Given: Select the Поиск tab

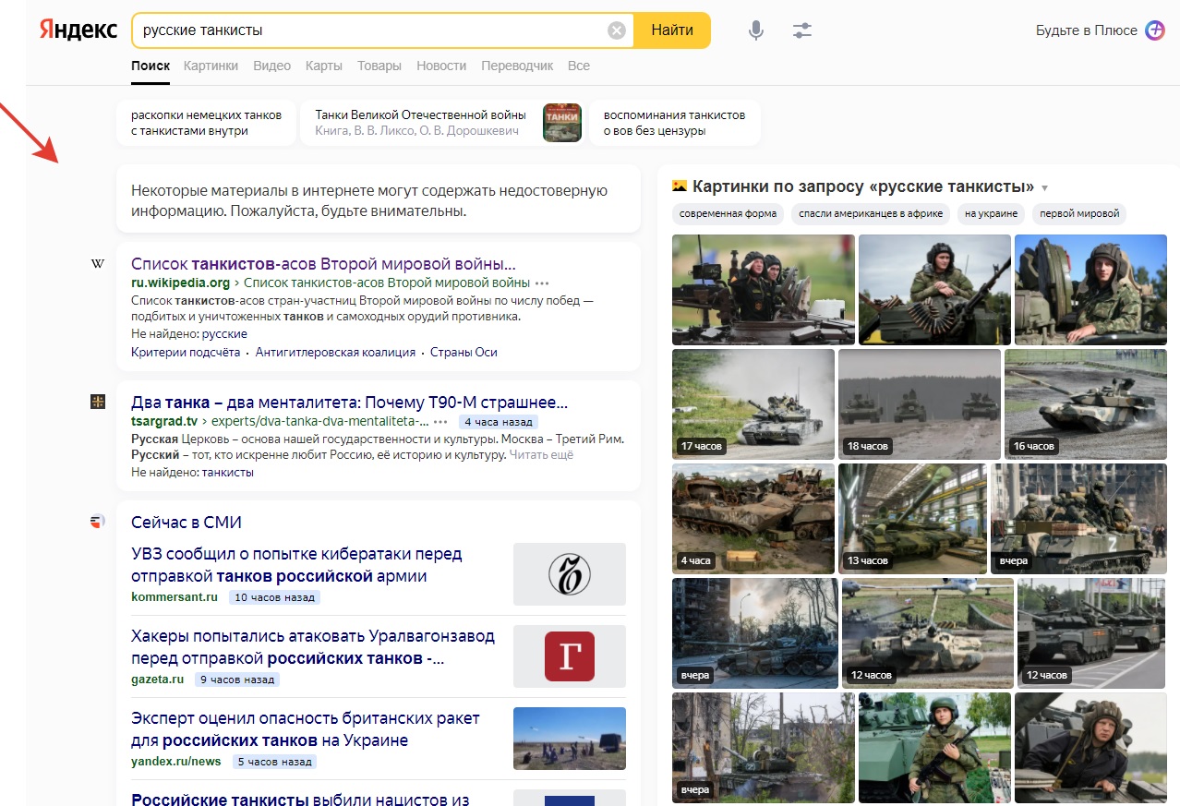Looking at the screenshot, I should [x=151, y=66].
